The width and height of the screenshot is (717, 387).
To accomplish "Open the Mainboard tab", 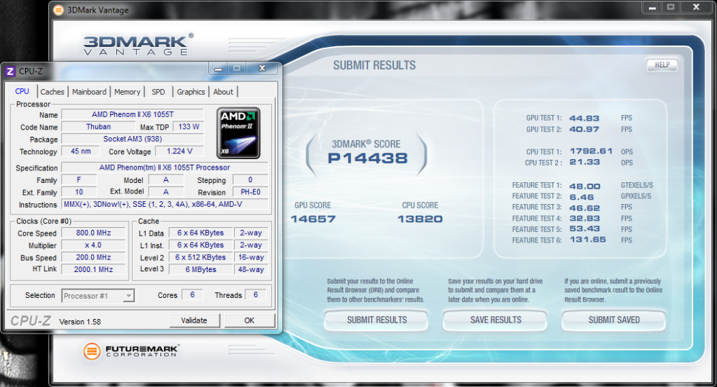I will click(x=89, y=91).
